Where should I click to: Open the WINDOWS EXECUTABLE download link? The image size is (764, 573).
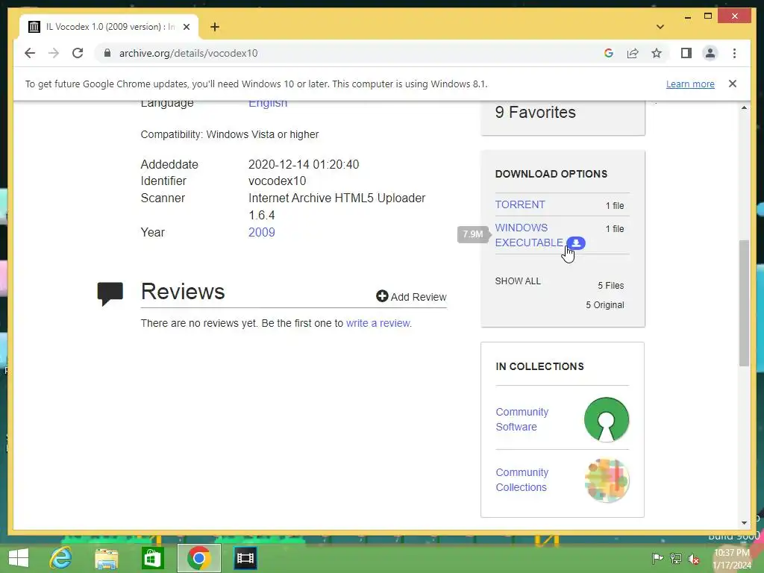[x=529, y=235]
